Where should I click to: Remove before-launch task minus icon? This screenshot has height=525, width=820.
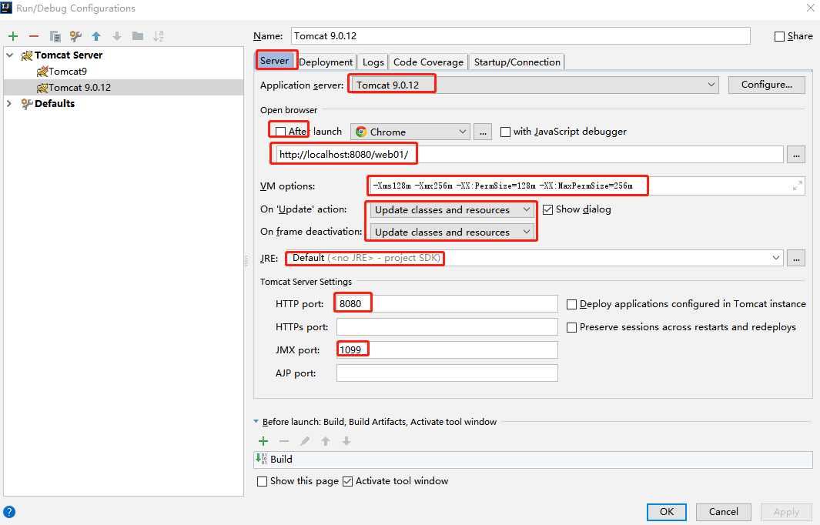(284, 441)
